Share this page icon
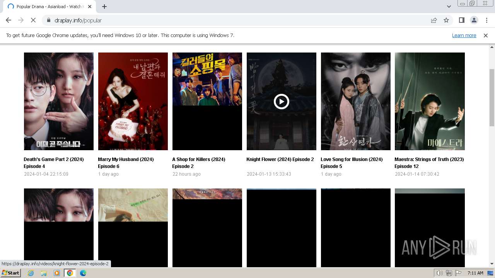This screenshot has width=495, height=278. [434, 20]
